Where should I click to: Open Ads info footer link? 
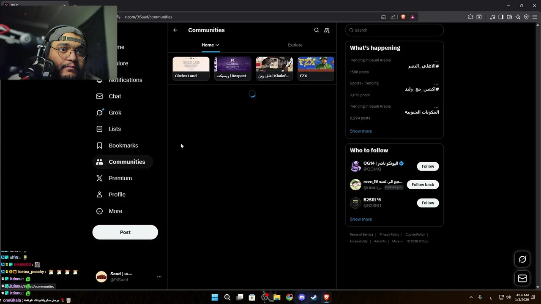click(380, 241)
